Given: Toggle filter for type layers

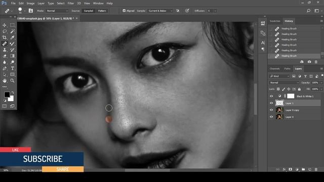Looking at the screenshot, I should pos(305,76).
